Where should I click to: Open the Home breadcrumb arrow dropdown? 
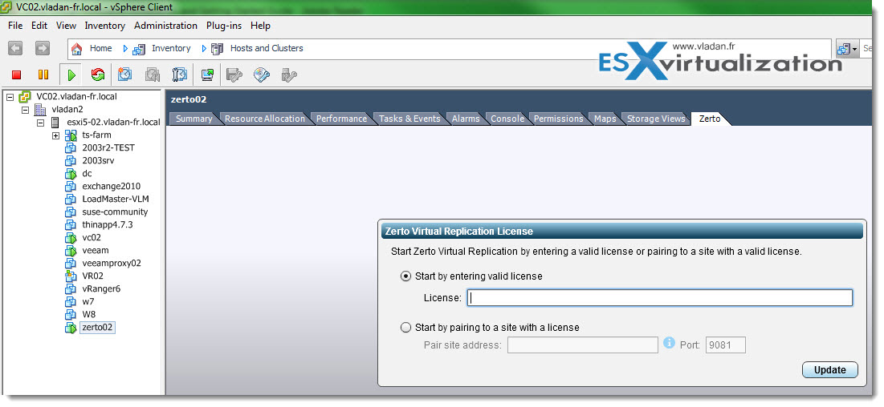[x=125, y=49]
